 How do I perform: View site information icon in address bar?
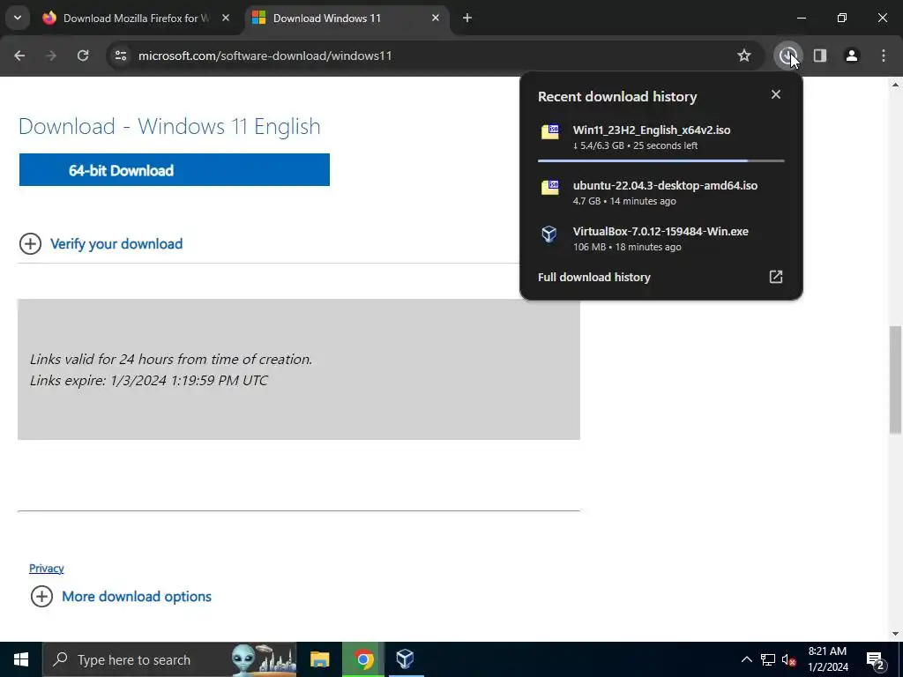pyautogui.click(x=121, y=56)
